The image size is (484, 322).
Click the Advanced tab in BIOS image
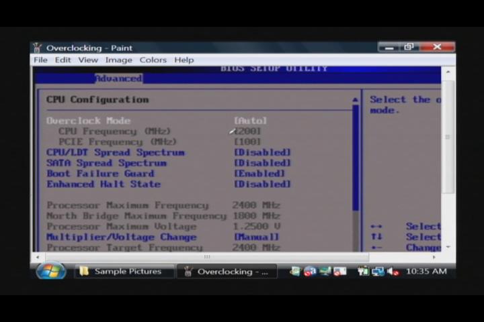pyautogui.click(x=119, y=78)
